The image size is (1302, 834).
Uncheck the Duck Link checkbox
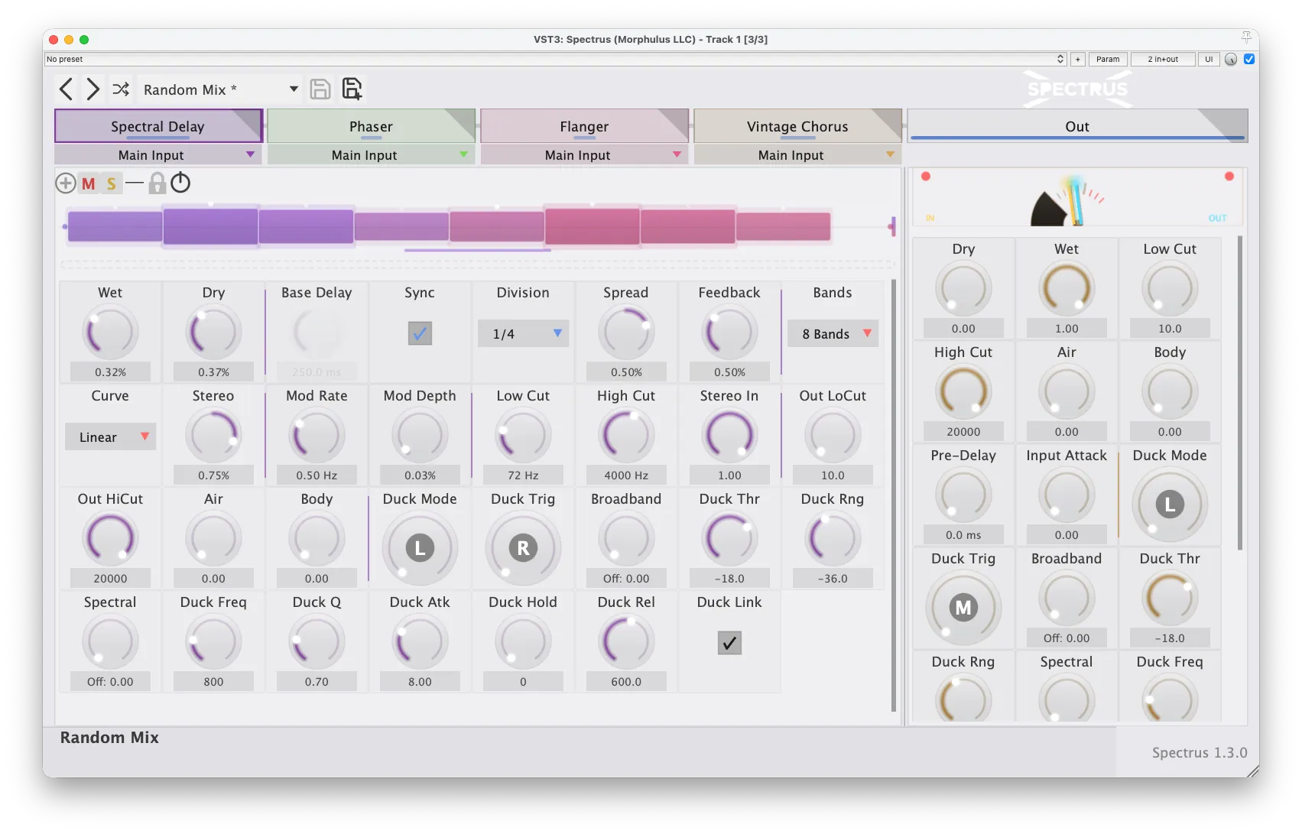729,643
